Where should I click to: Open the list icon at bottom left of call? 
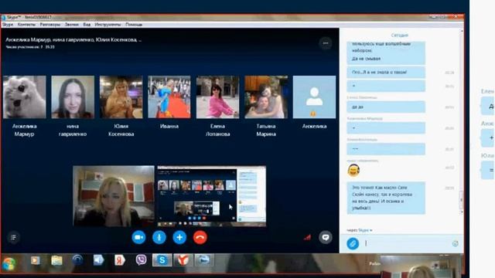pyautogui.click(x=13, y=237)
